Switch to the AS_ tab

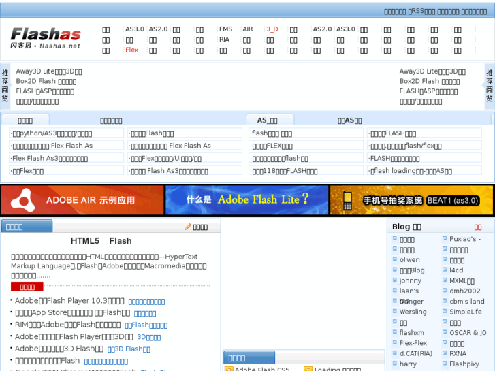pyautogui.click(x=268, y=120)
